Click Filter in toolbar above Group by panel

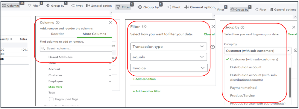221,10
